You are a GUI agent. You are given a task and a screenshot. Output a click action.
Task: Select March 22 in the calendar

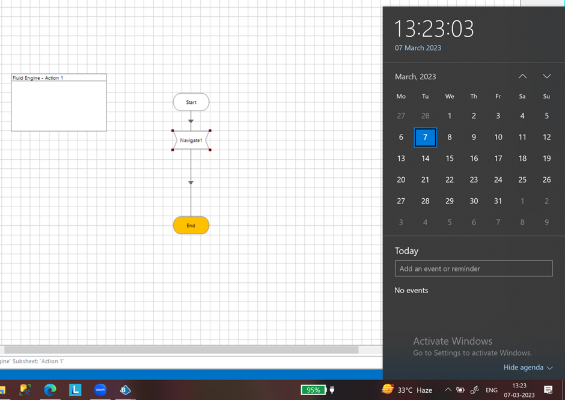click(450, 180)
